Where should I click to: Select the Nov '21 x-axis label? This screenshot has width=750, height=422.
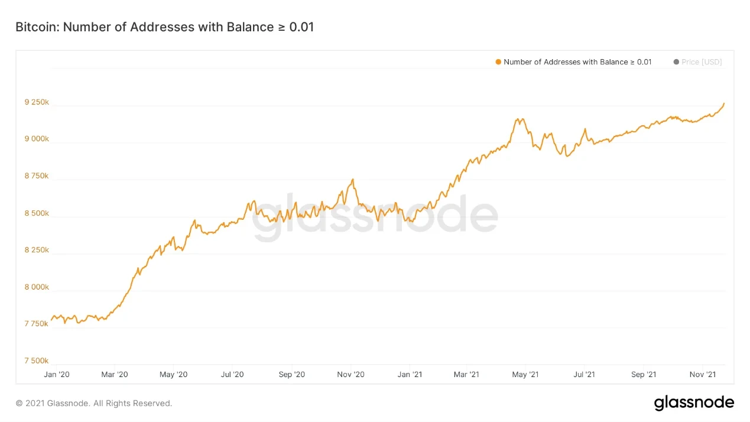(702, 375)
